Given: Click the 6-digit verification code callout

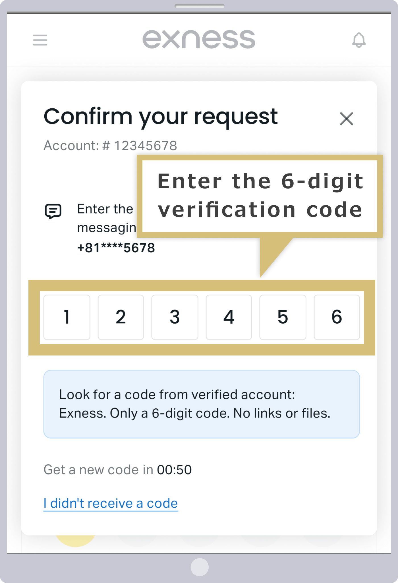Looking at the screenshot, I should pyautogui.click(x=260, y=196).
